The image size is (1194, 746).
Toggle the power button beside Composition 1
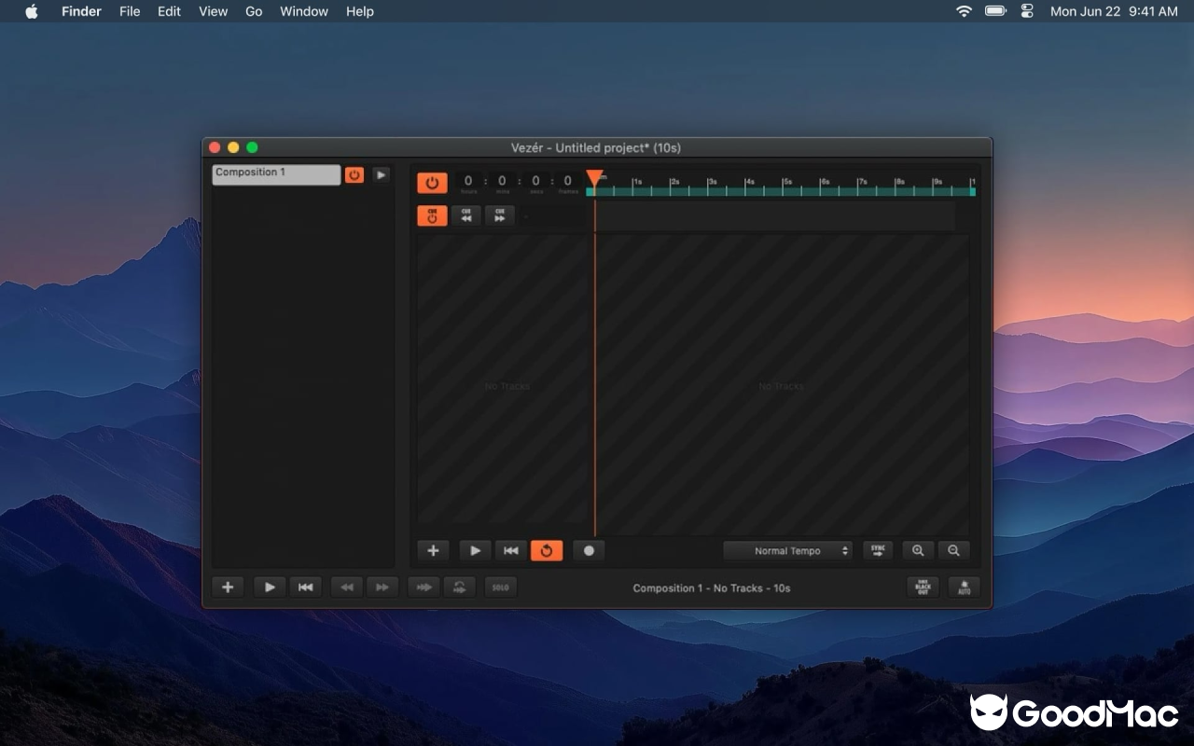(354, 174)
